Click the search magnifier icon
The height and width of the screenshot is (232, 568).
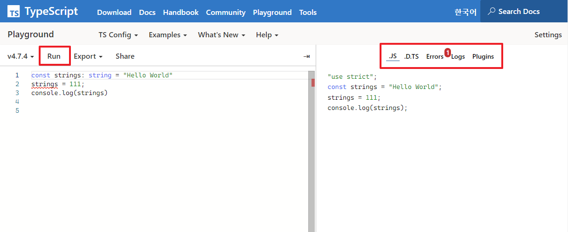tap(492, 11)
